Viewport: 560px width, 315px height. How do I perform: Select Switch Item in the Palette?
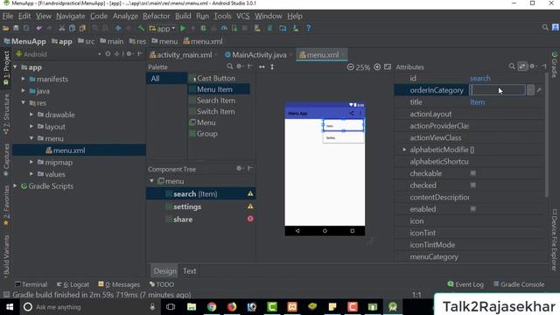tap(216, 111)
